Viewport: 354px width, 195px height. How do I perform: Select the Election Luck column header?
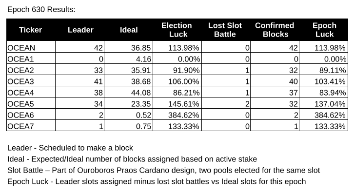click(177, 30)
